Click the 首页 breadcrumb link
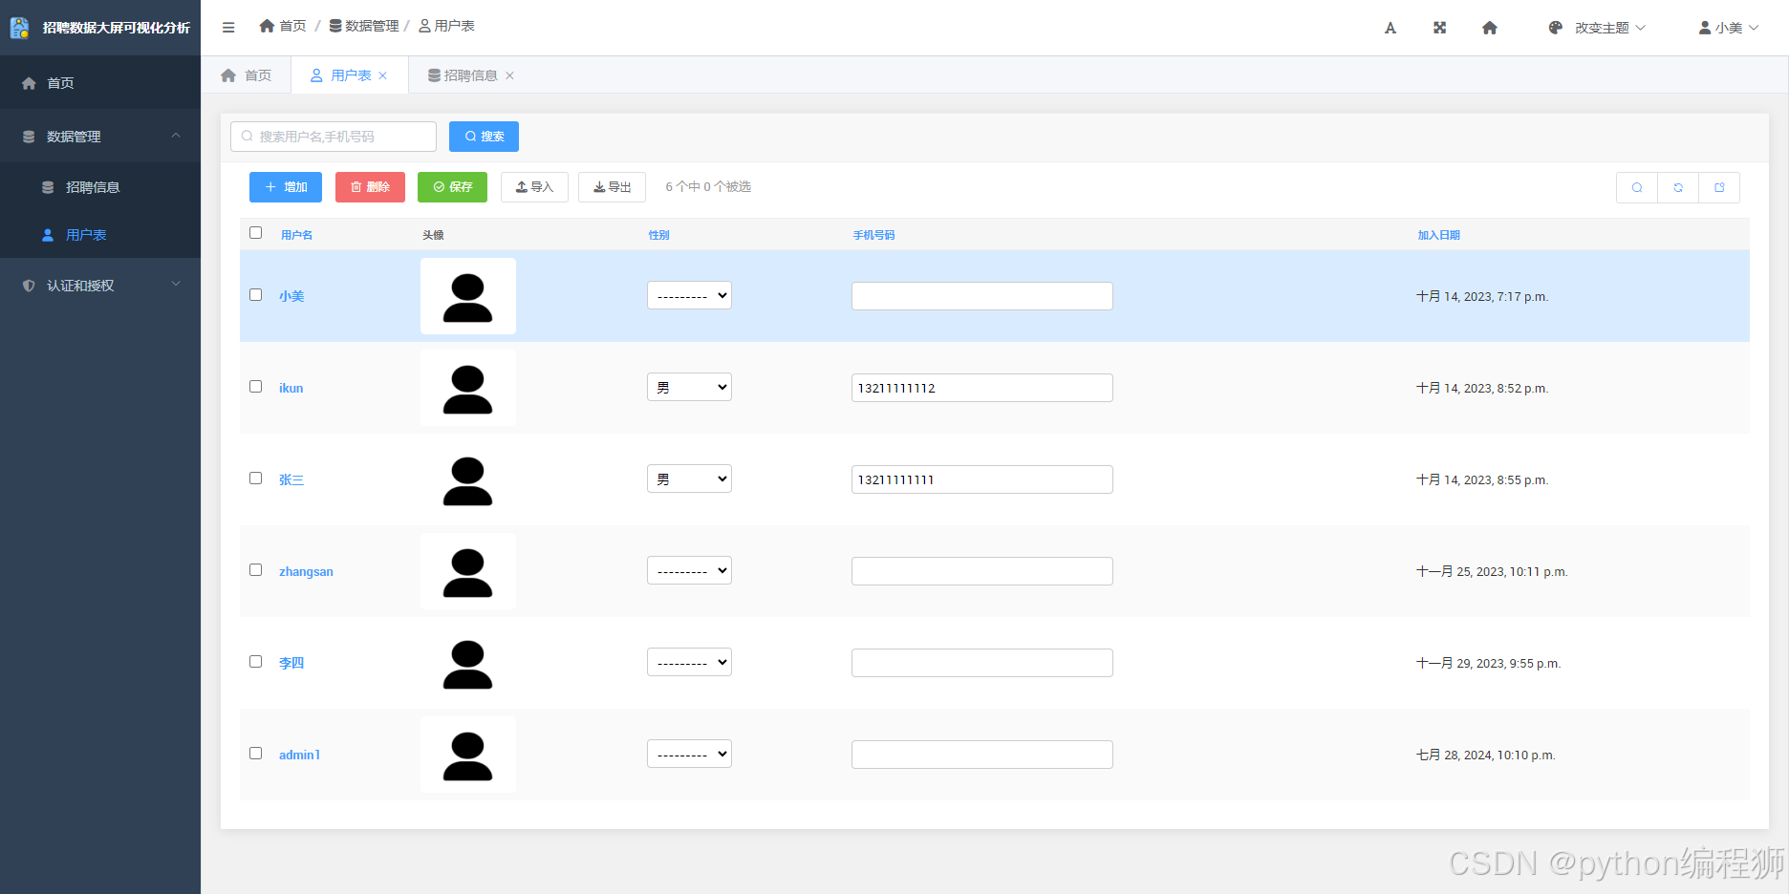 (283, 26)
